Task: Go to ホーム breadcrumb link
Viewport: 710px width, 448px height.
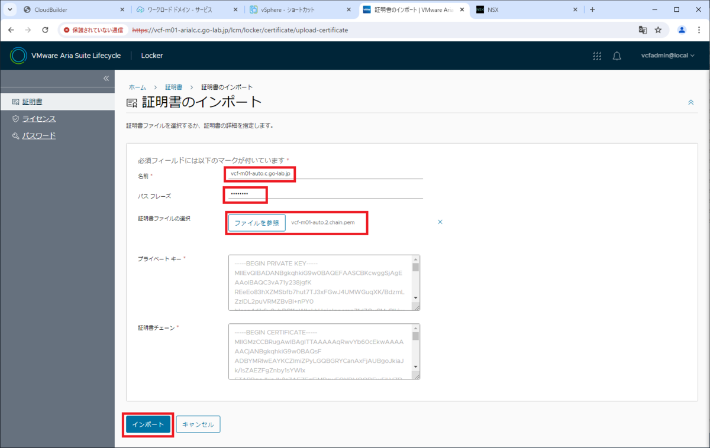Action: point(137,87)
